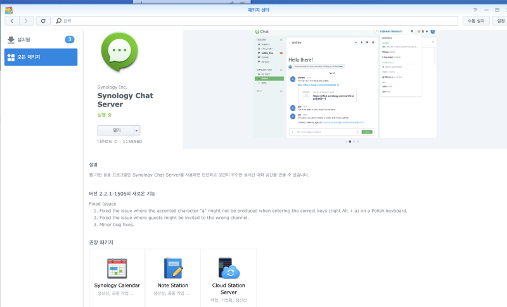Select the second screenshot carousel dot
The height and width of the screenshot is (307, 507).
click(x=350, y=142)
